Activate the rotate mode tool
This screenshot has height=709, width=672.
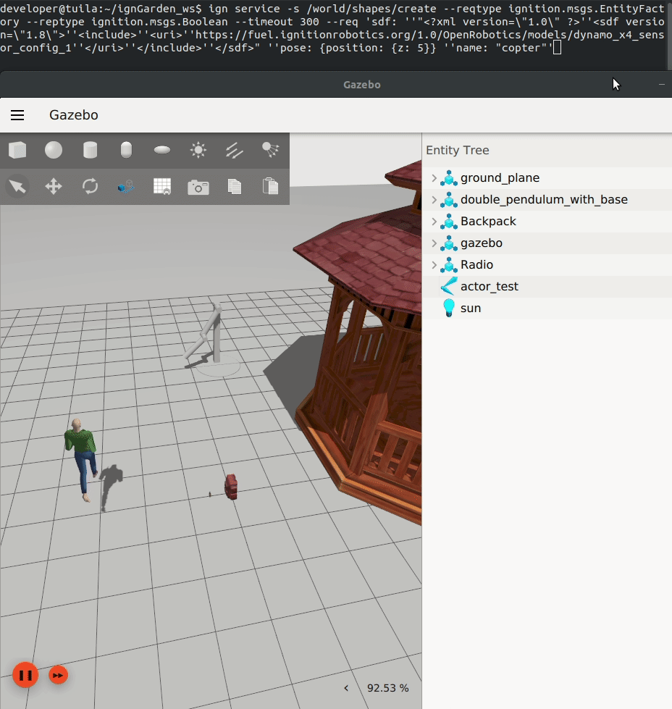(90, 186)
